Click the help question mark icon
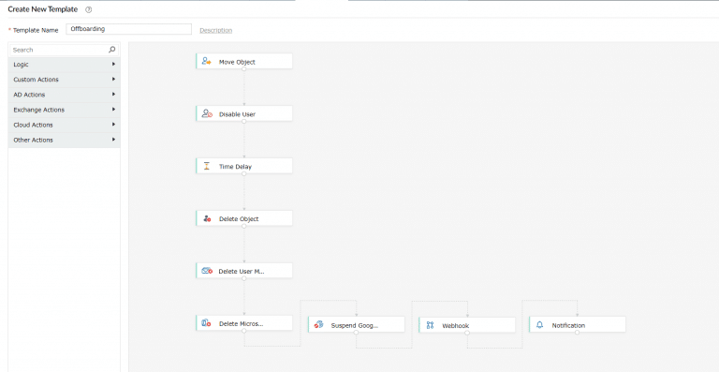The height and width of the screenshot is (372, 719). click(89, 9)
